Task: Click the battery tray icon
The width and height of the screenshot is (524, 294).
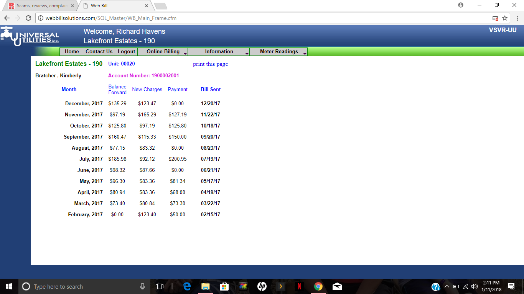Action: point(456,286)
